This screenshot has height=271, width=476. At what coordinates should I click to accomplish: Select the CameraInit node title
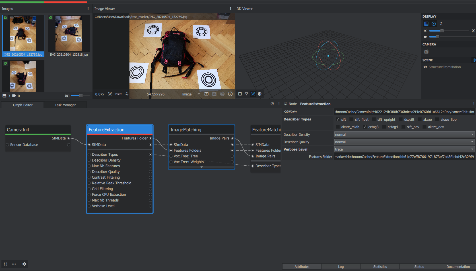tap(18, 130)
